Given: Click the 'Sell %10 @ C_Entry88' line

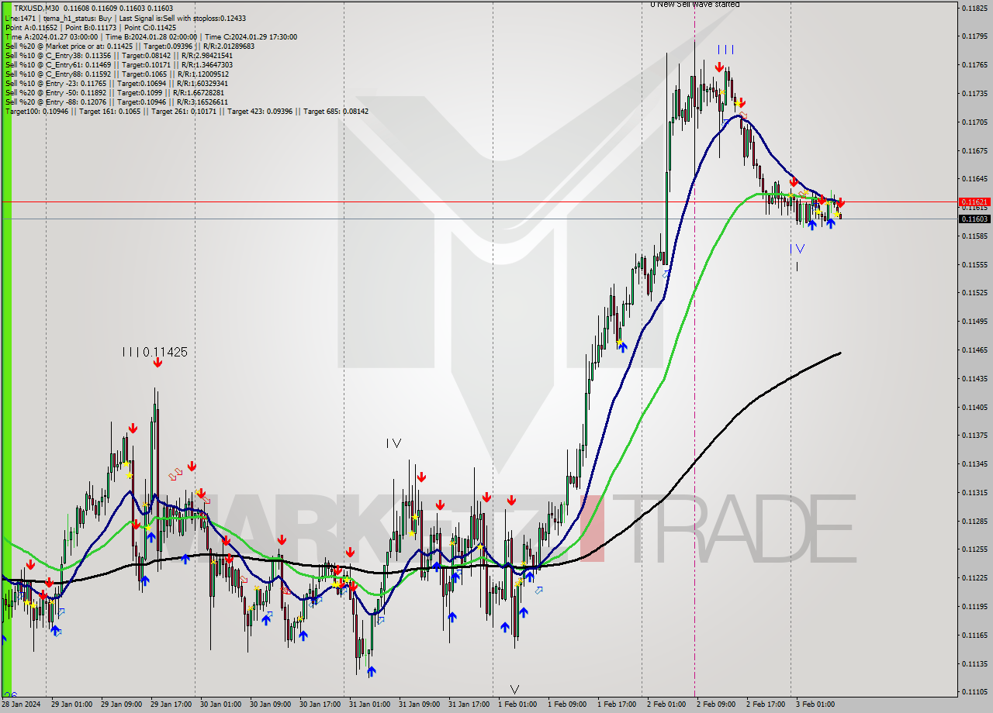Looking at the screenshot, I should coord(117,74).
